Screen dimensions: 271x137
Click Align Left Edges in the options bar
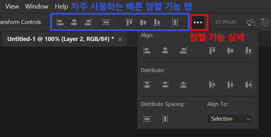pyautogui.click(x=60, y=22)
